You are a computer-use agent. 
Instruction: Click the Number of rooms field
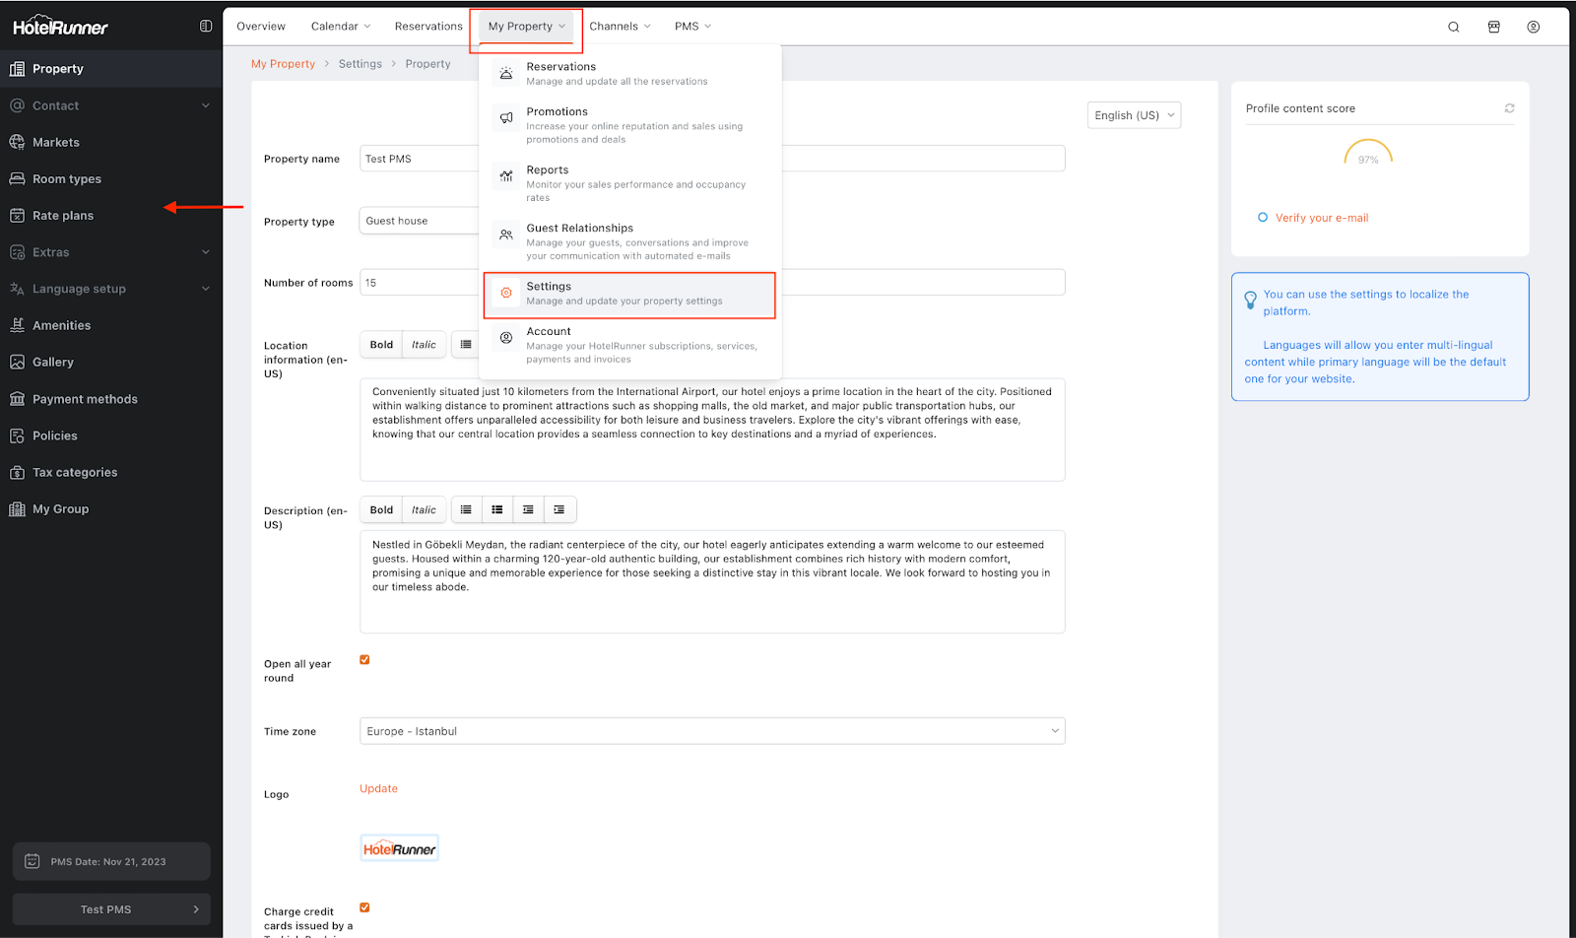(419, 283)
